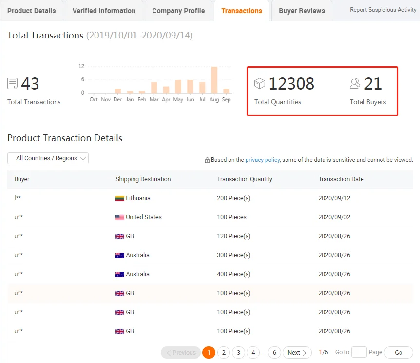Screen dimensions: 420x363
Task: Switch to the Product Details tab
Action: pyautogui.click(x=32, y=11)
